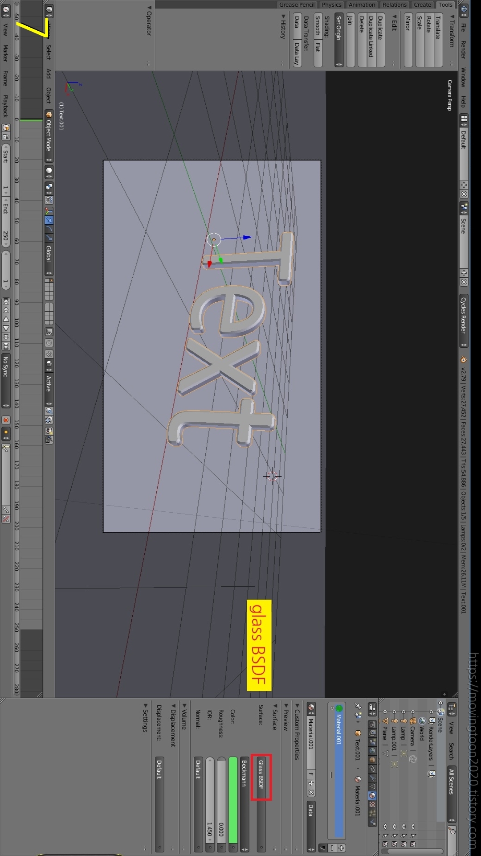This screenshot has width=481, height=856.
Task: Open the World properties tab icon
Action: 372,751
